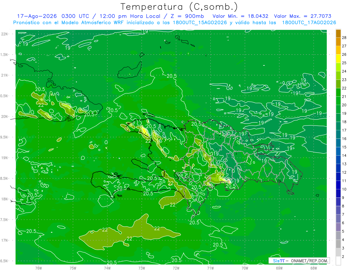
Task: Click the "1800UTC_17AGO2026" valid-until time
Action: (309, 23)
